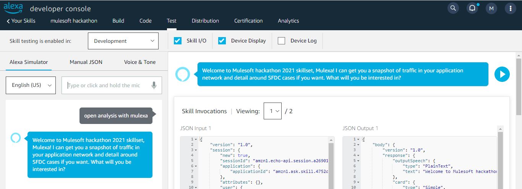Click the Type or click and hold the mic field
Screen dimensions: 522x189
coord(112,85)
